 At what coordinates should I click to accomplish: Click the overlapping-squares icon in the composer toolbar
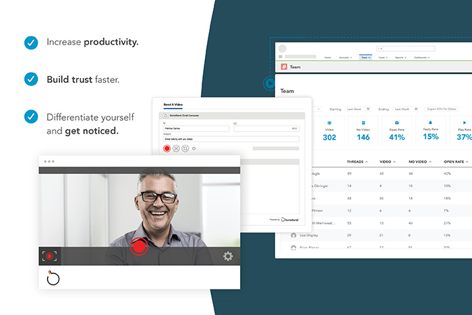pyautogui.click(x=185, y=148)
